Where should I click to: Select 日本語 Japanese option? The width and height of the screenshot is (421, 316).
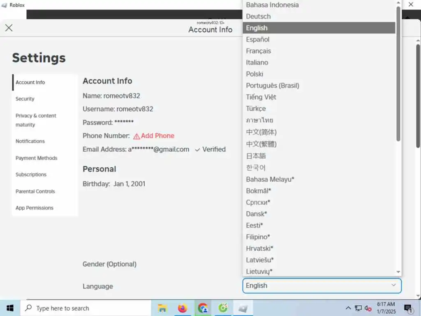[x=319, y=156]
